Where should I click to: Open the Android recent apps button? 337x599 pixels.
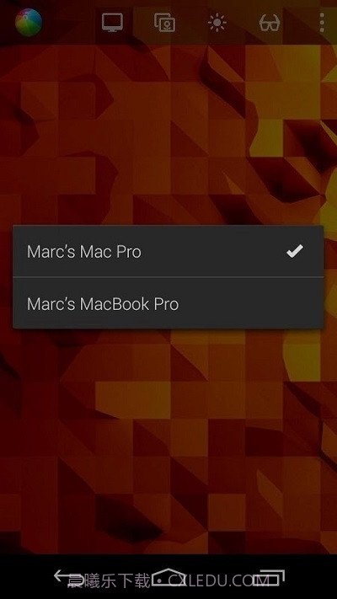[271, 577]
